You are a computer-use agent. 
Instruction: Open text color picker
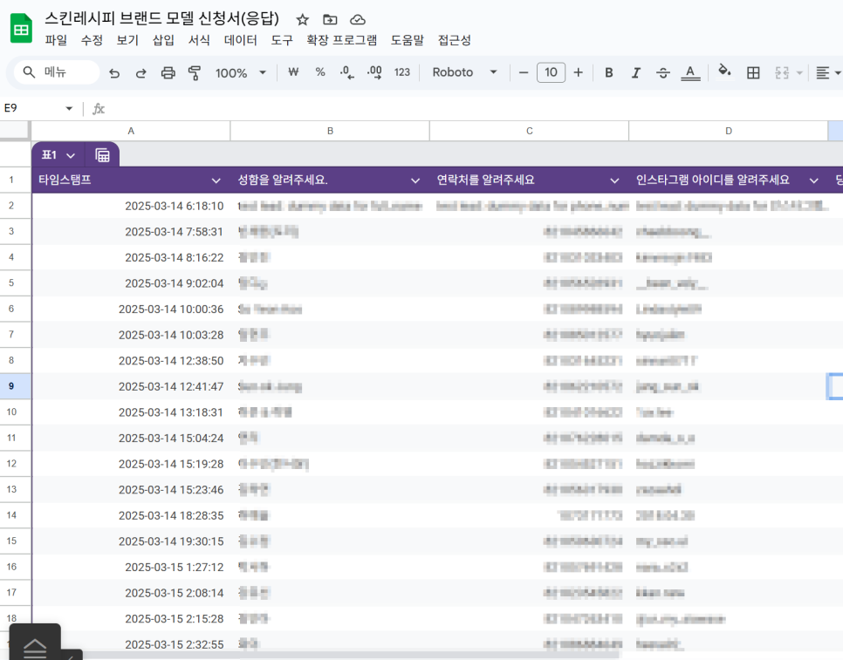(x=690, y=72)
